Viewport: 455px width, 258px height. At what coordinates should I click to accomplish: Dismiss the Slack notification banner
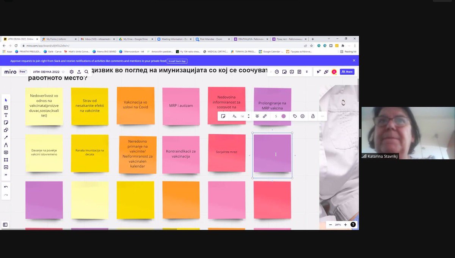354,60
